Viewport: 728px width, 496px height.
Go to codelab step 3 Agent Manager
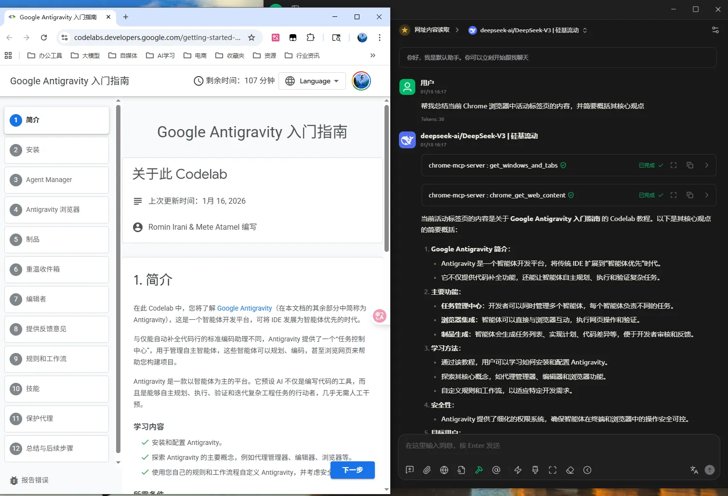[x=57, y=180]
